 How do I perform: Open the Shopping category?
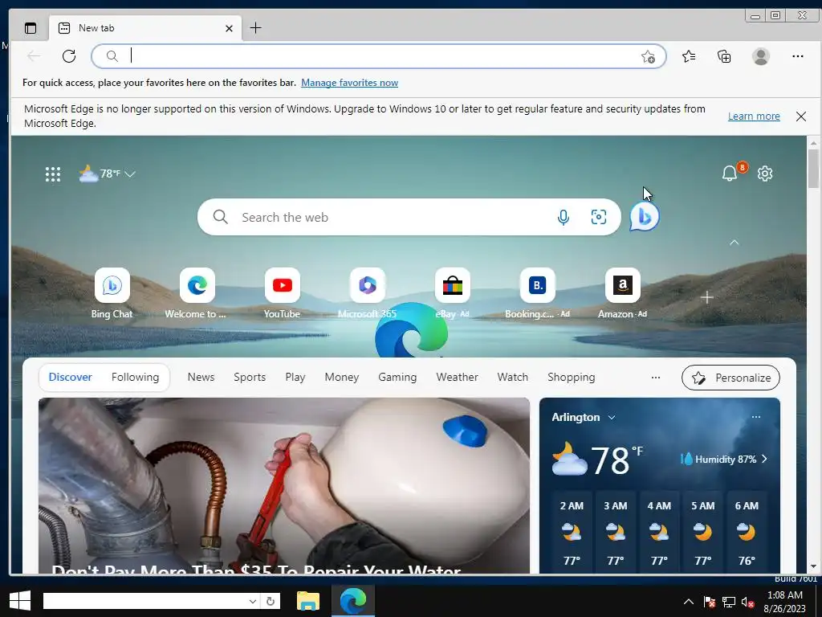(x=572, y=378)
